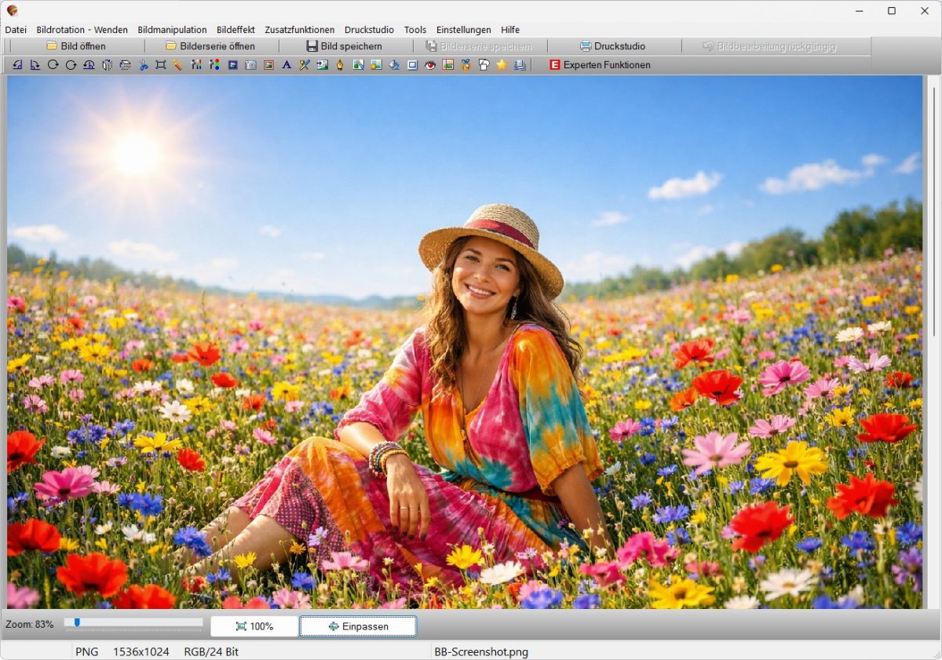Screen dimensions: 942x660
Task: Open the camera icon tool
Action: pyautogui.click(x=250, y=65)
